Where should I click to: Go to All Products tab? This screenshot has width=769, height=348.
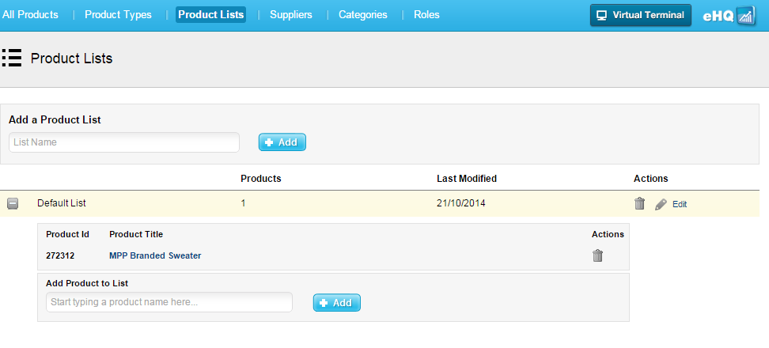coord(30,15)
